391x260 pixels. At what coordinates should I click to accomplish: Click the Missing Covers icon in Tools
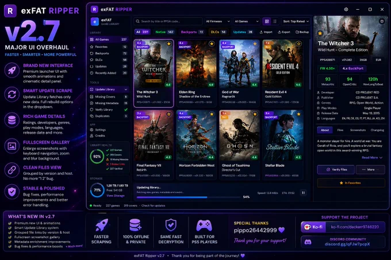pyautogui.click(x=91, y=96)
